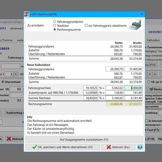Edit gross Fahrzeuggrundpreis field 31.405,00
This screenshot has width=162, height=162.
coord(133,69)
